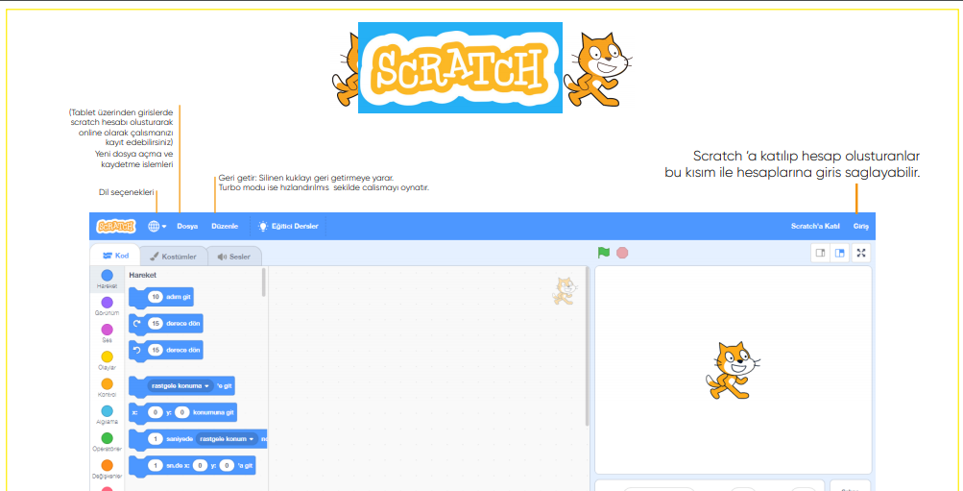Open the globe language selector
963x491 pixels.
156,227
